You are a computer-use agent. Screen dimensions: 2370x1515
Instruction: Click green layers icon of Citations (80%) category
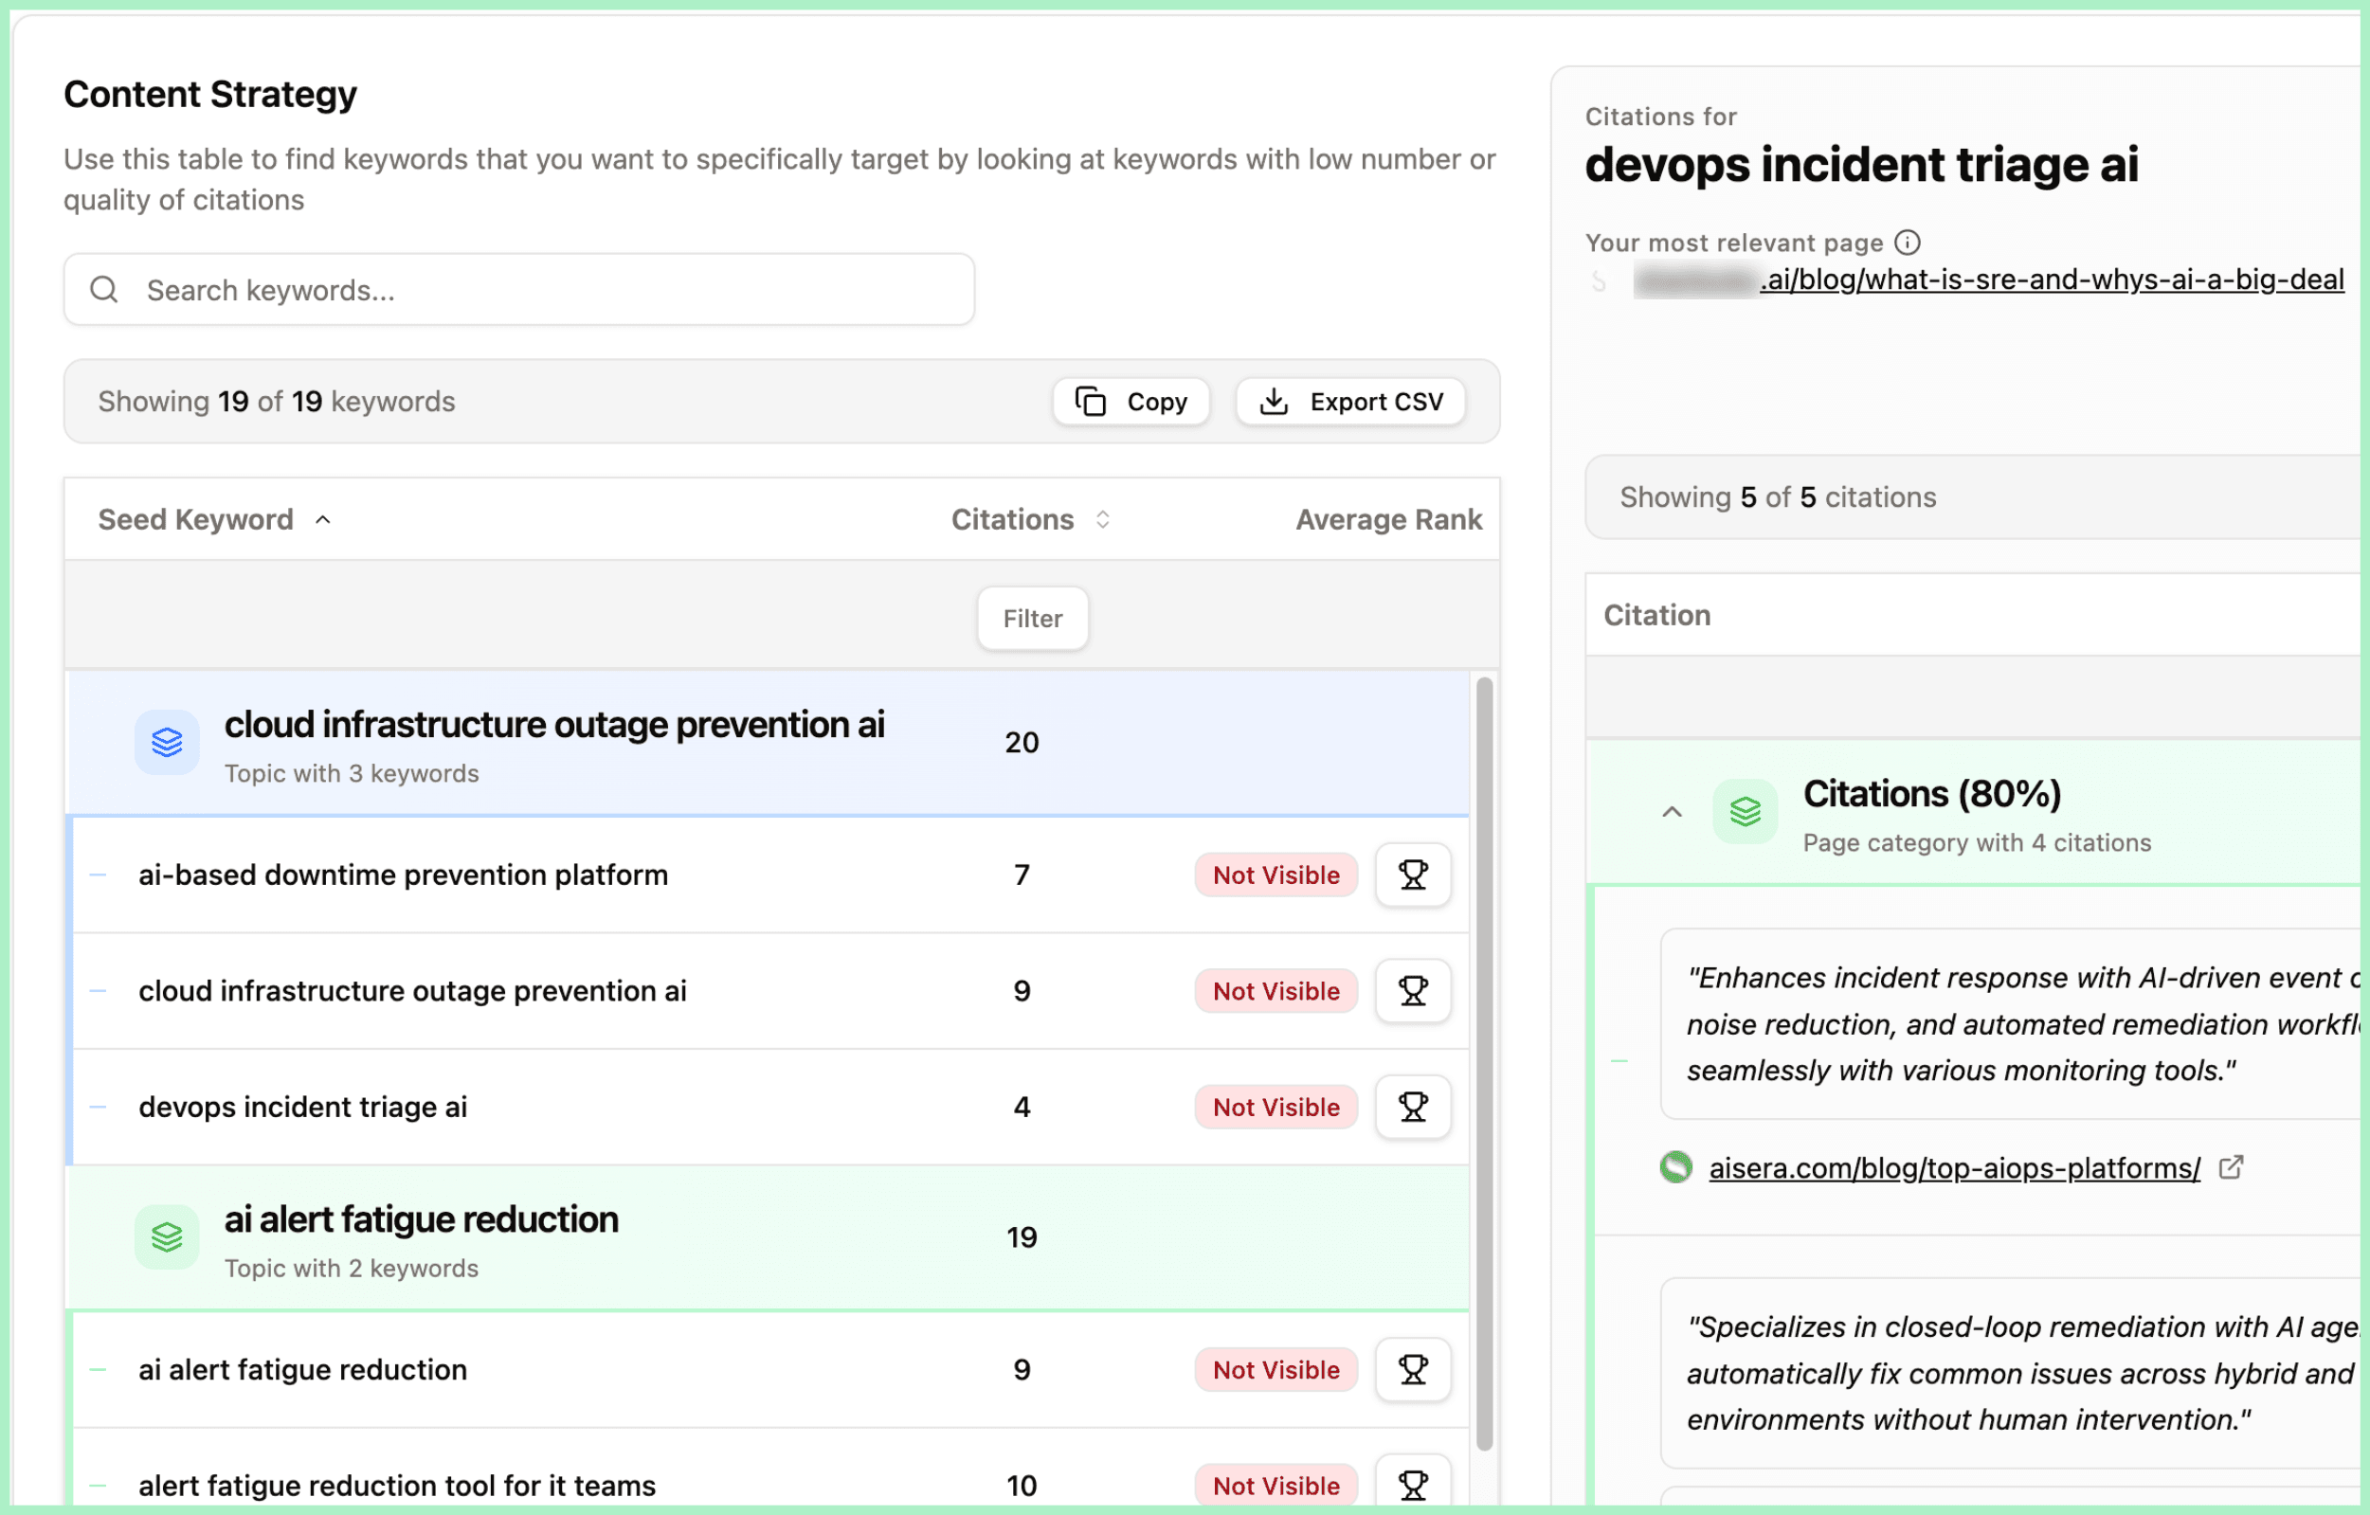click(x=1745, y=812)
